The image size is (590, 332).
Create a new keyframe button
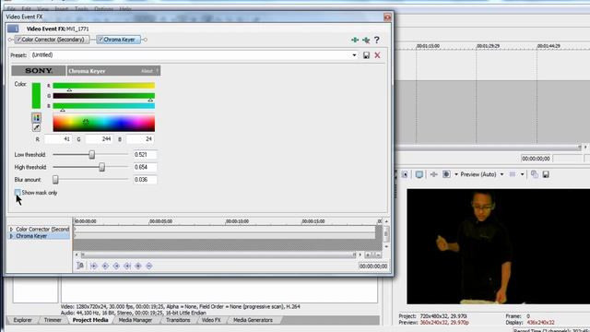tap(138, 266)
